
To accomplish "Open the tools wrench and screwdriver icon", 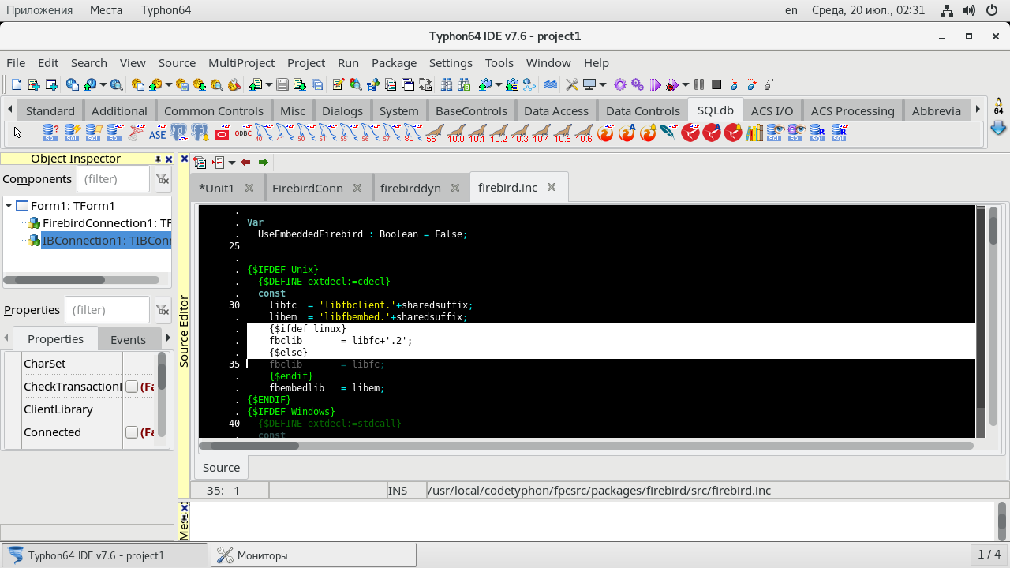I will click(572, 84).
